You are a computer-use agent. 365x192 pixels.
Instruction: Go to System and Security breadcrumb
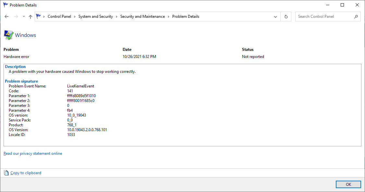tap(95, 17)
